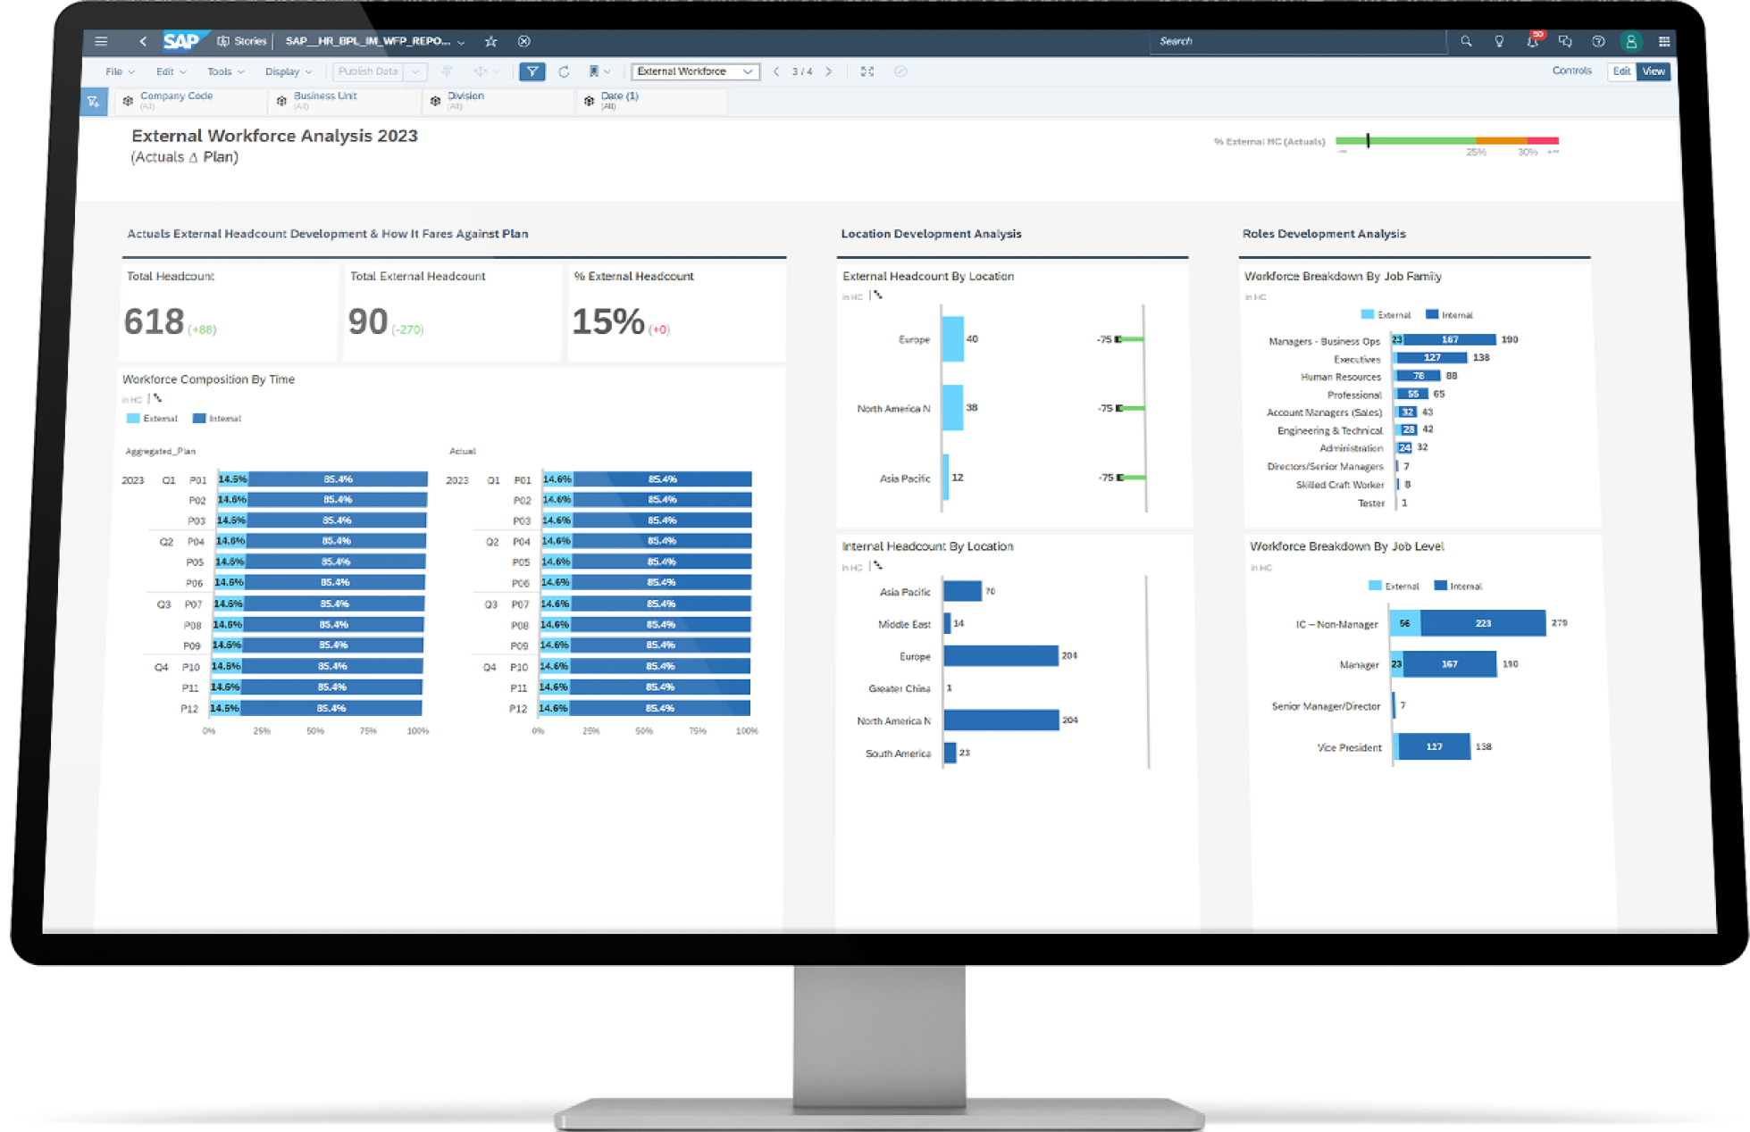Open the product switch grid icon
1750x1132 pixels.
pyautogui.click(x=1664, y=41)
